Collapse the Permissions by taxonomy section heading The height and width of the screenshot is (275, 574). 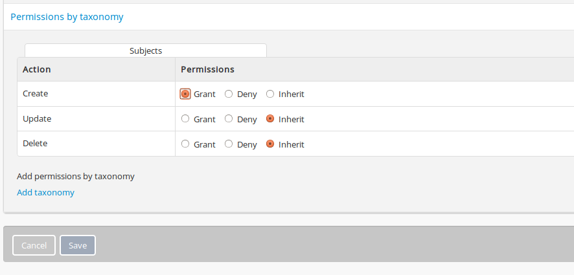(x=67, y=17)
